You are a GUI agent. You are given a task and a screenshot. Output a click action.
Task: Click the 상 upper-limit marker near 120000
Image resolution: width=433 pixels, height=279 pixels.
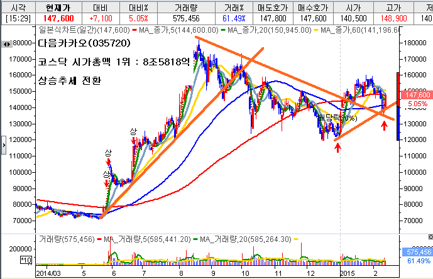[133, 131]
